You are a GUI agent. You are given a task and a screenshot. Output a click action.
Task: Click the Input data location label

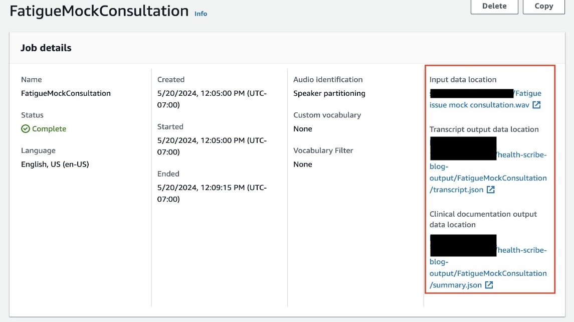coord(463,79)
